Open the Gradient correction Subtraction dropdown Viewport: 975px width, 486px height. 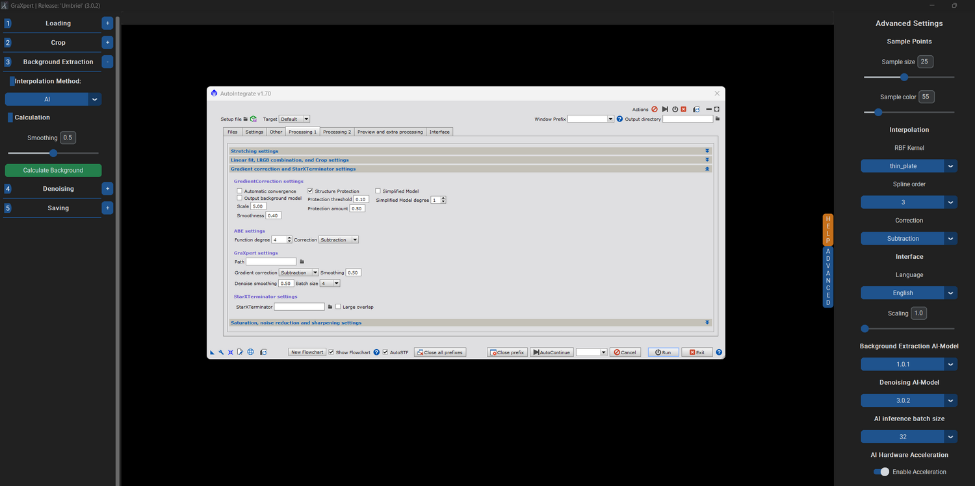click(x=298, y=272)
